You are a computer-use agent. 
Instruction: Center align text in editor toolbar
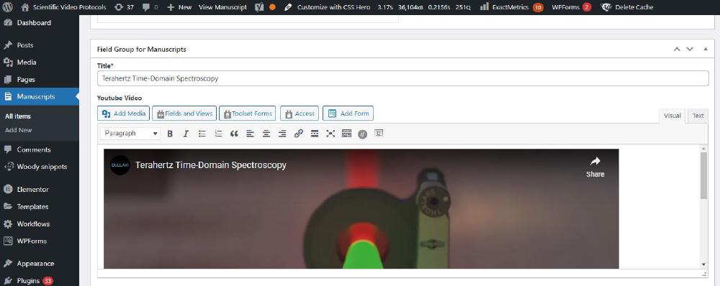point(266,134)
